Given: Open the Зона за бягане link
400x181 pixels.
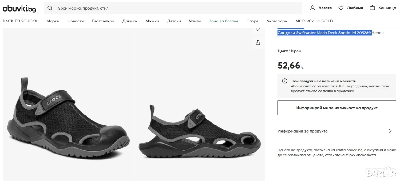Looking at the screenshot, I should pyautogui.click(x=223, y=21).
